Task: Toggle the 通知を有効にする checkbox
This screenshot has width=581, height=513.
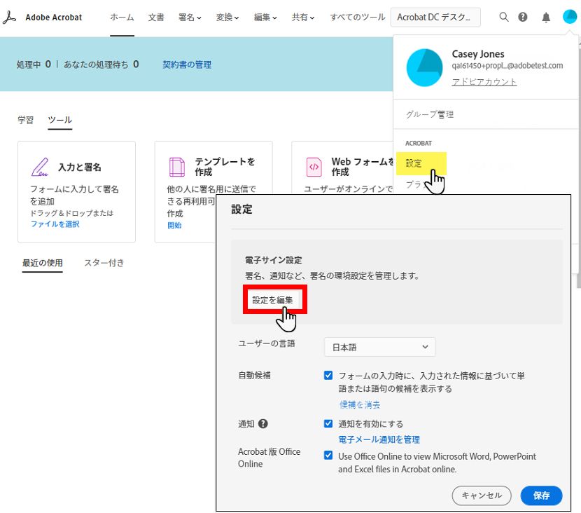Action: 328,423
